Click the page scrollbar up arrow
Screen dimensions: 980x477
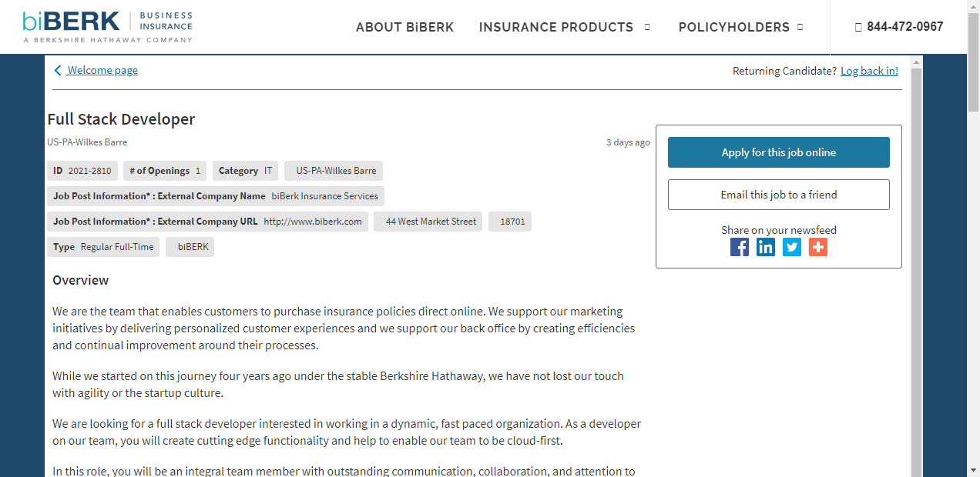pos(973,7)
